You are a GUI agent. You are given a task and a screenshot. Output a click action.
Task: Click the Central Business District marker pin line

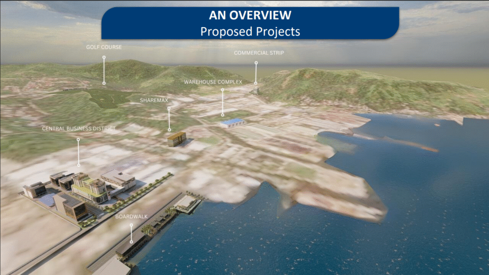click(x=78, y=153)
